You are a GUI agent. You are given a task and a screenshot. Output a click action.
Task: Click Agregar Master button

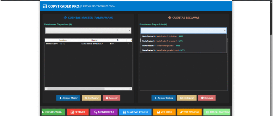pos(68,98)
